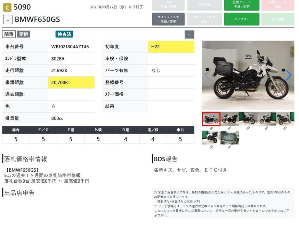This screenshot has height=231, width=299.
Task: Select the 関東 region tag
Action: [9, 34]
